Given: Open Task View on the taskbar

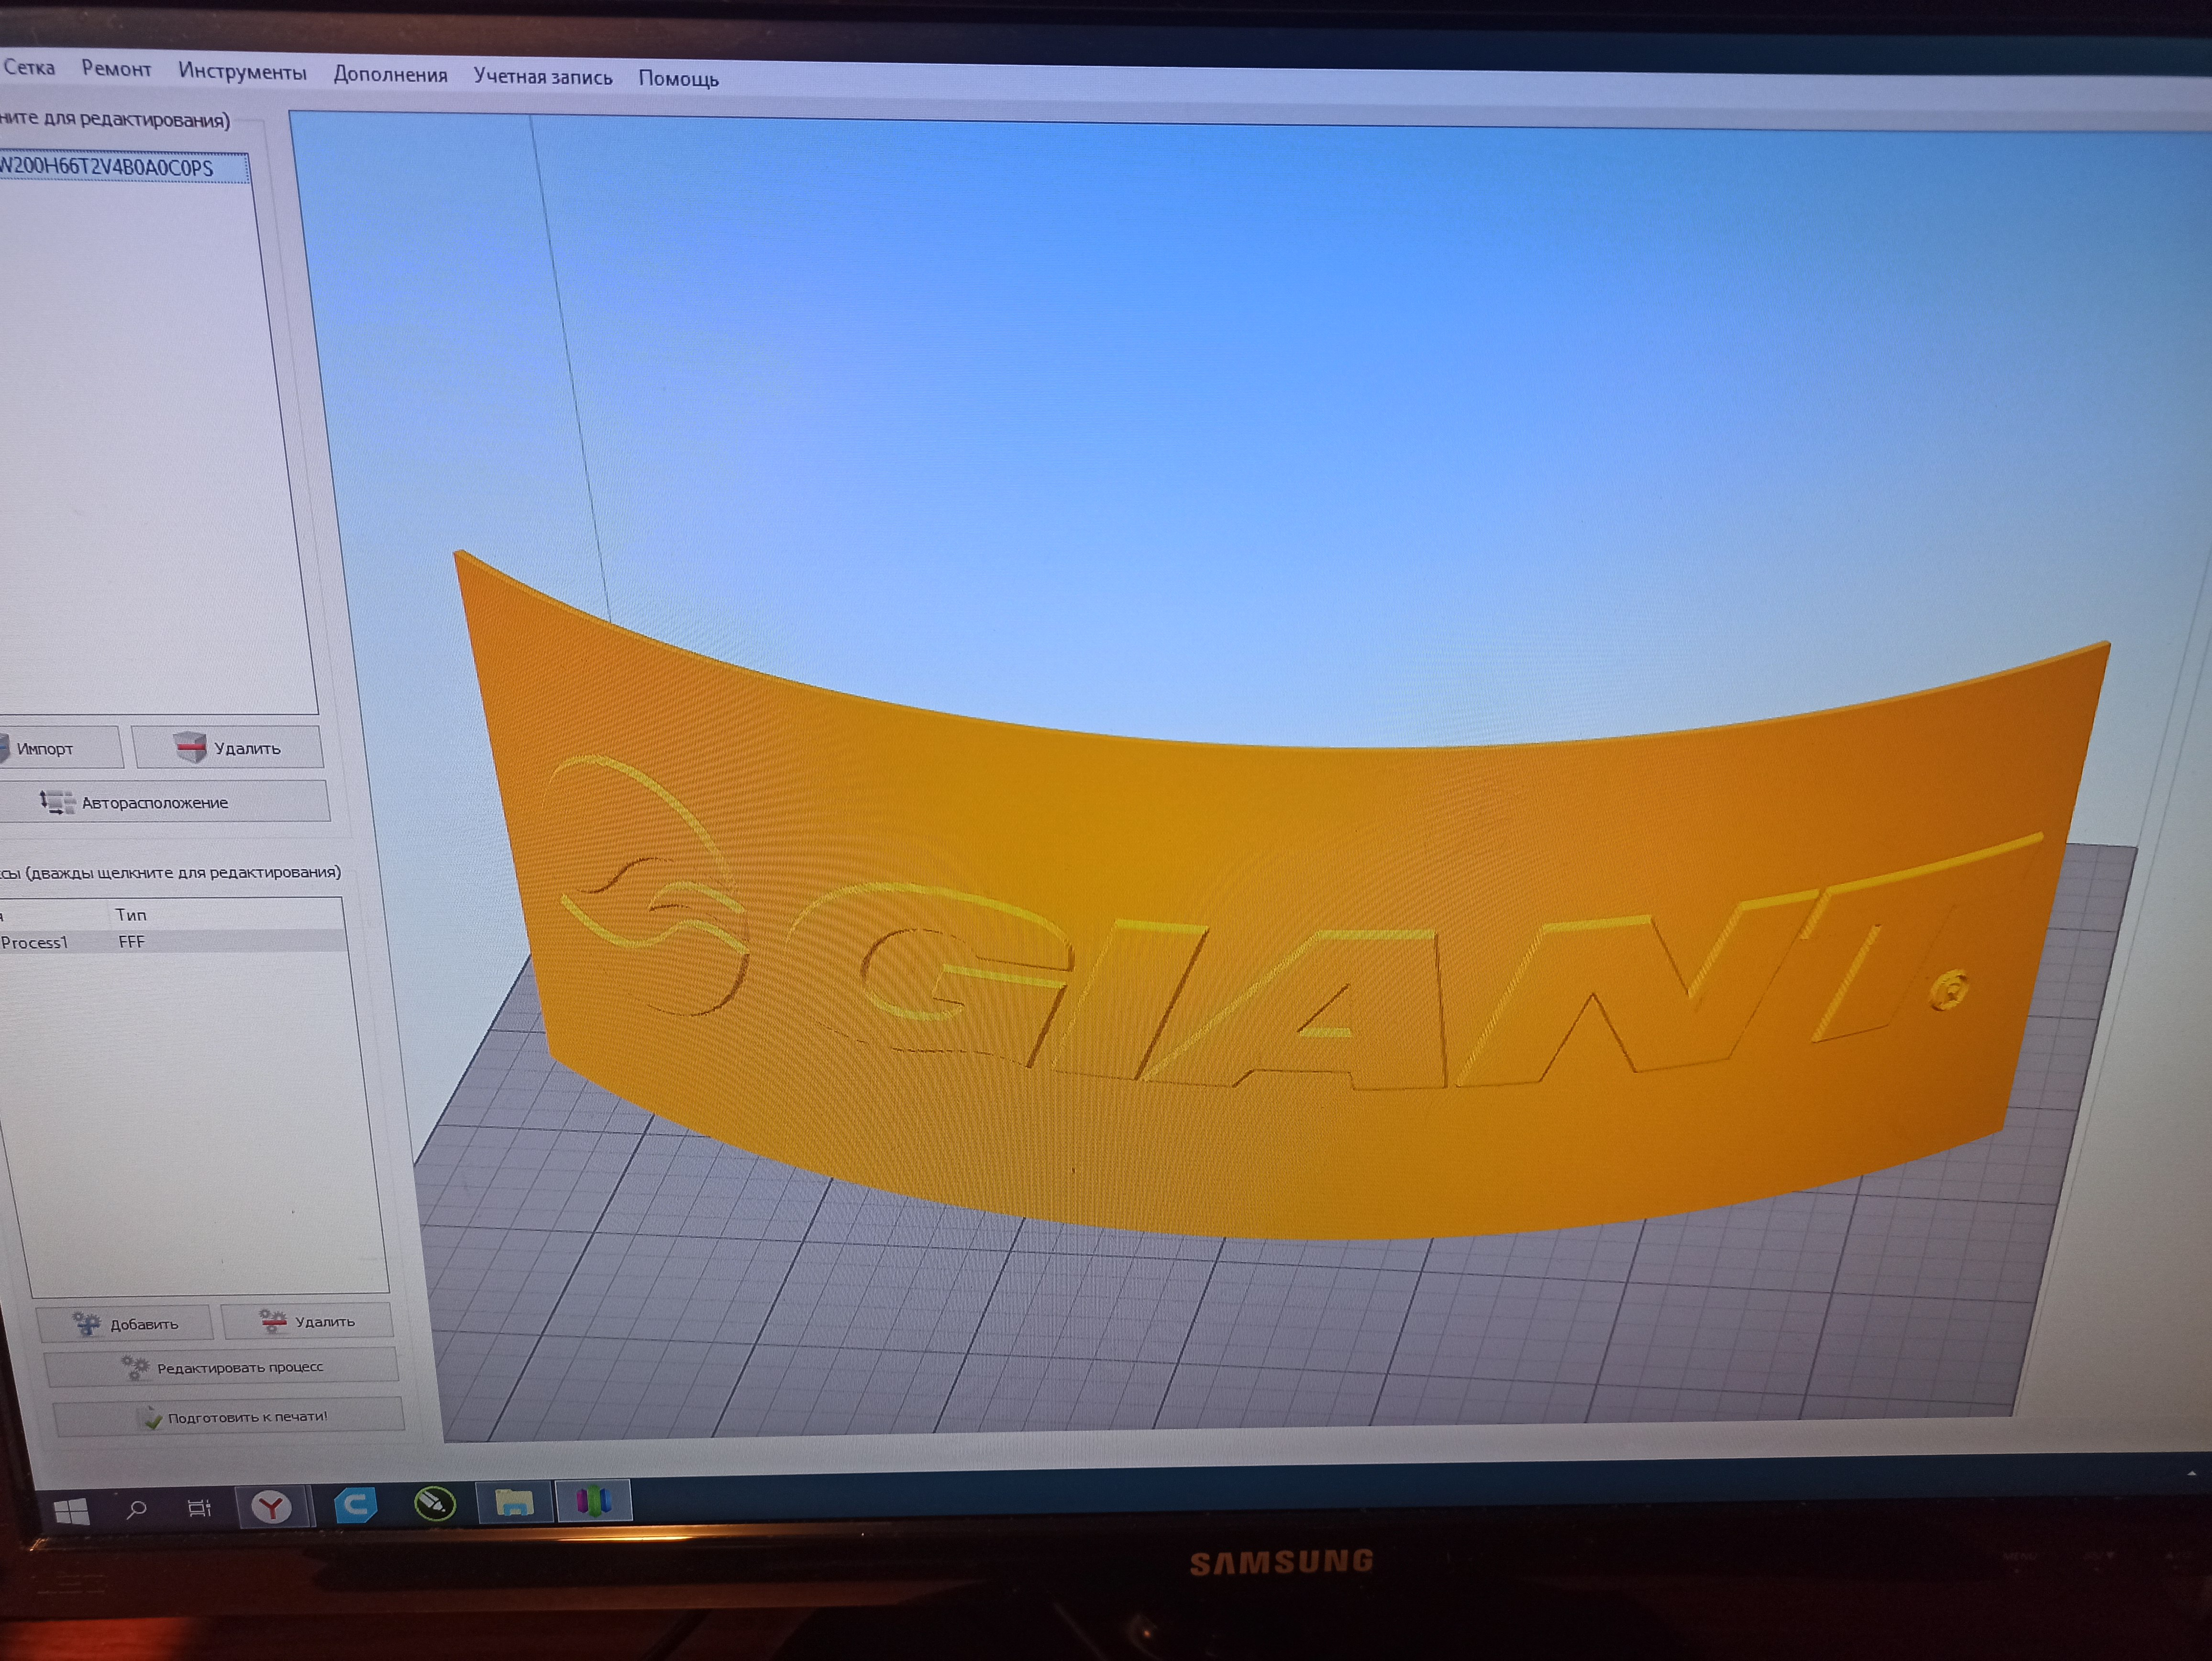Looking at the screenshot, I should [200, 1508].
